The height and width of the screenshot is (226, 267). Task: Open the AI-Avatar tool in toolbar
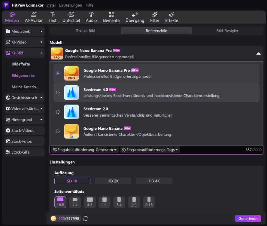[x=34, y=17]
